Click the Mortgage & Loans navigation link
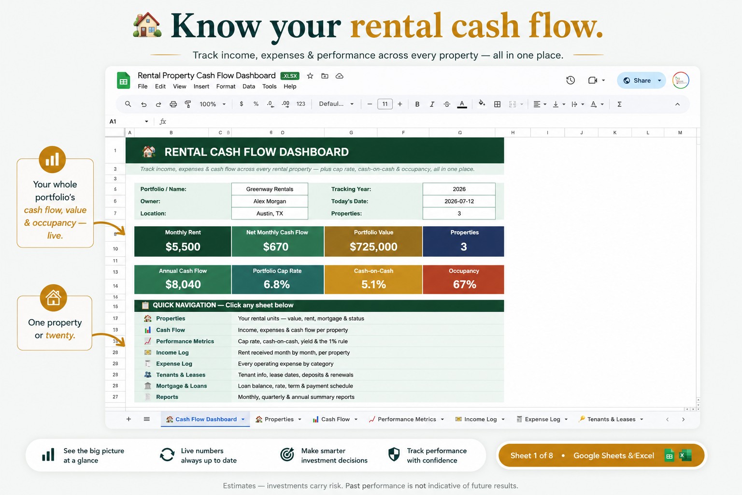This screenshot has width=742, height=495. coord(182,386)
